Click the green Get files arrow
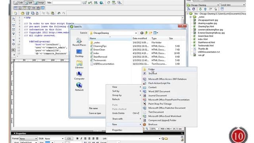 (x=200, y=9)
